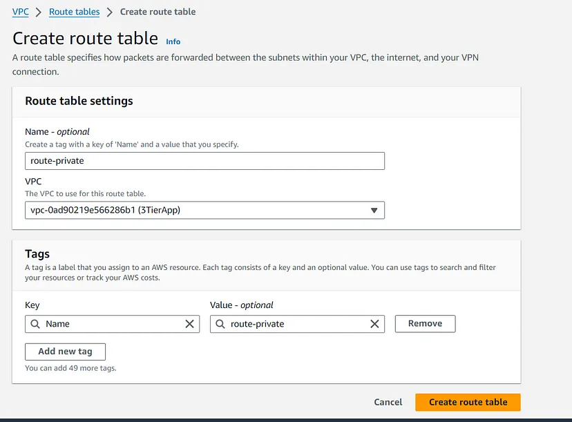Click the route-private Name input field
The image size is (572, 422).
coord(204,161)
